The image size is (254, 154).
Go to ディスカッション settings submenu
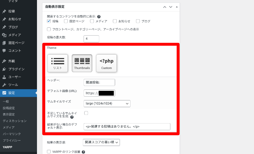point(14,121)
